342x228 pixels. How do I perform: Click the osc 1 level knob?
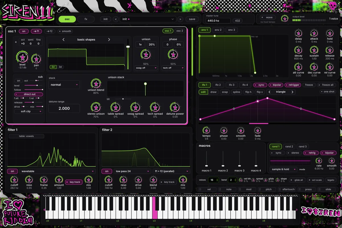[22, 57]
